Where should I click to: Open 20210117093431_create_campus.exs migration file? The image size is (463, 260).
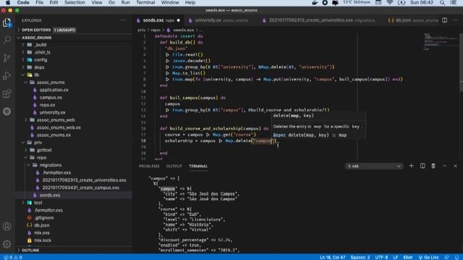pos(74,188)
